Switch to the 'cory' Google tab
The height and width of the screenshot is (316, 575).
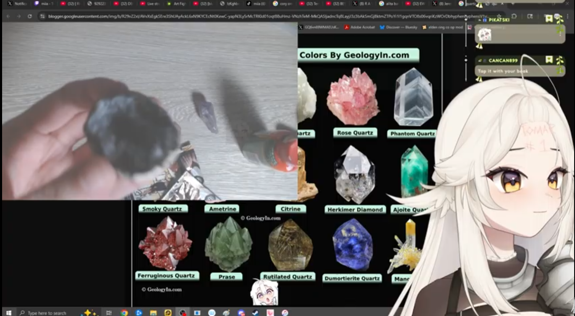(x=282, y=3)
